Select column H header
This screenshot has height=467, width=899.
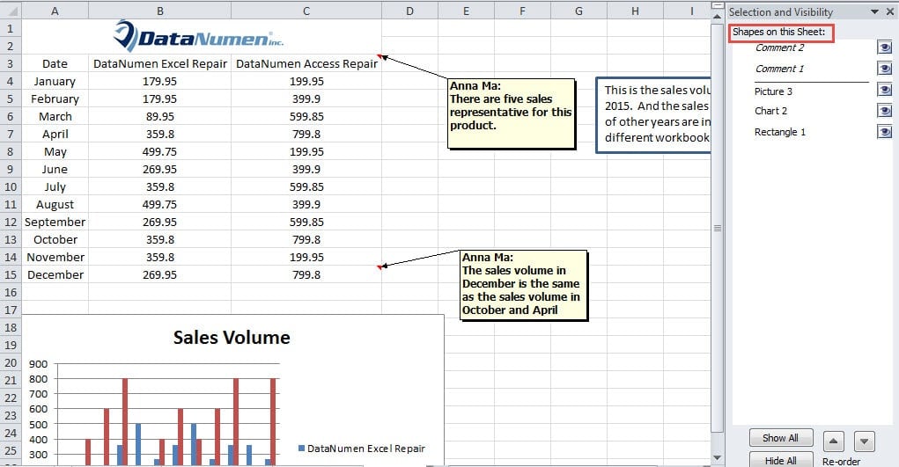click(635, 11)
